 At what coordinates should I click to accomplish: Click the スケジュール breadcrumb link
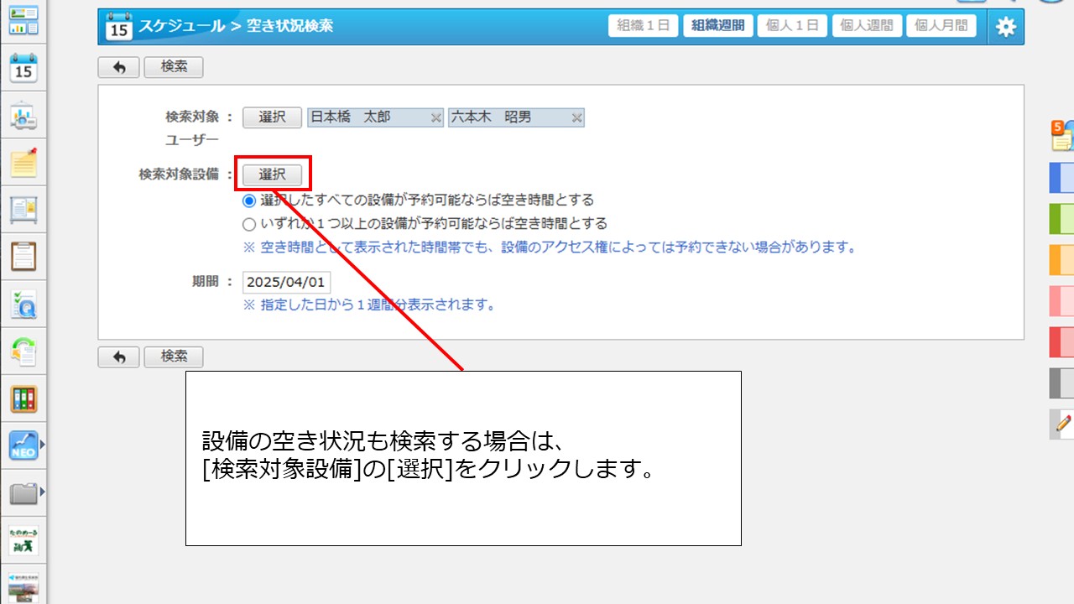pyautogui.click(x=182, y=26)
